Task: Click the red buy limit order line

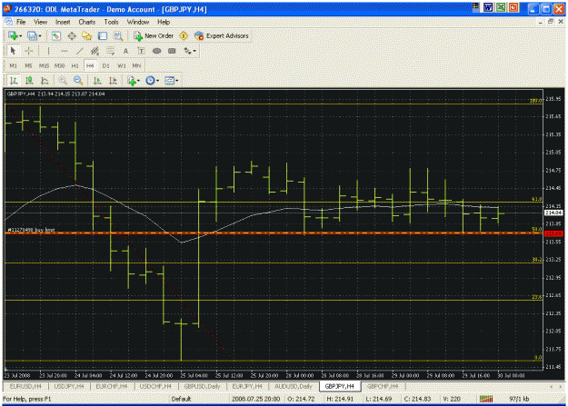Action: click(274, 233)
